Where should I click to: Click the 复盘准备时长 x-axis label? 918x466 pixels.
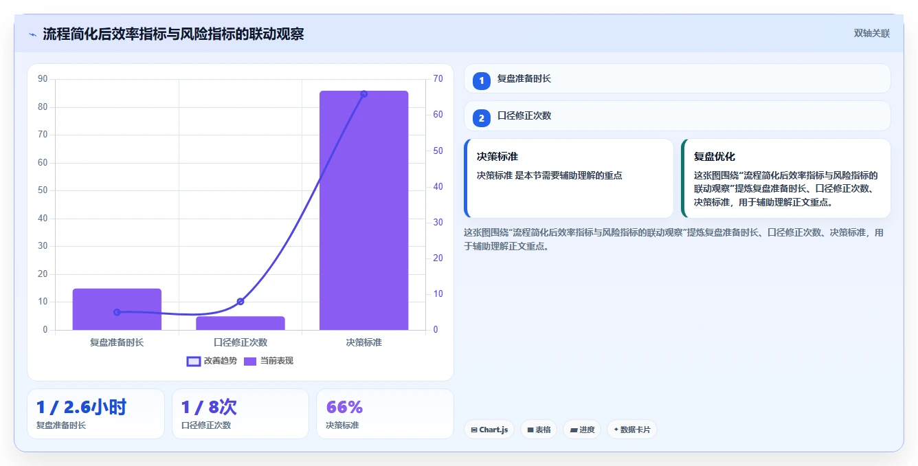coord(117,342)
